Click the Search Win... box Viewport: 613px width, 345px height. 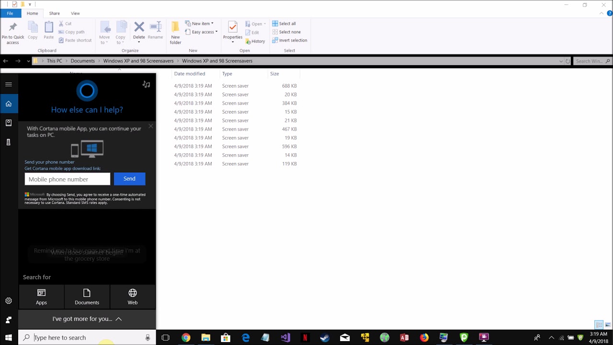(592, 61)
